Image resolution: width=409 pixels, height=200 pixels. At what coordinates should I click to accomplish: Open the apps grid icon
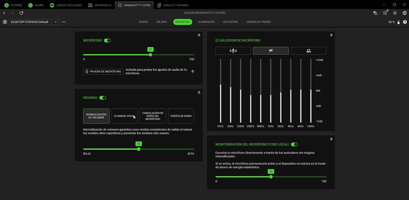pos(385,13)
